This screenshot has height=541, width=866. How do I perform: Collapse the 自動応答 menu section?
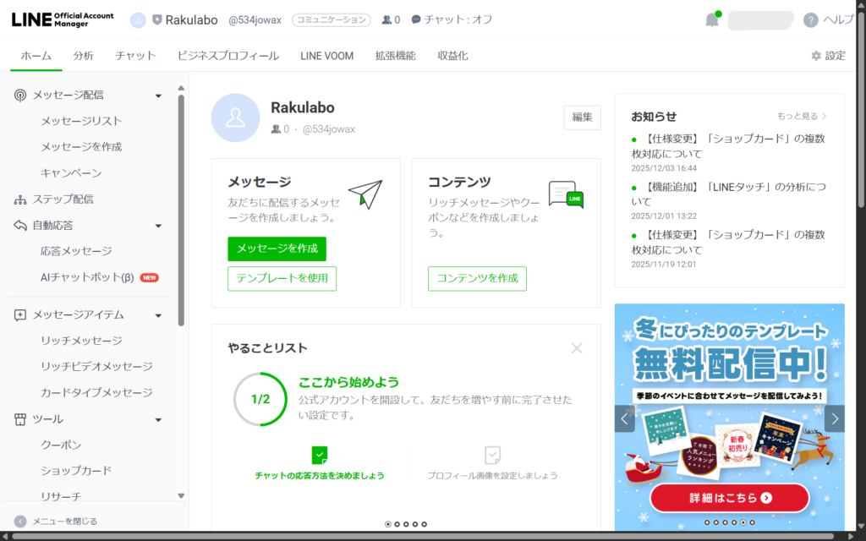tap(158, 226)
